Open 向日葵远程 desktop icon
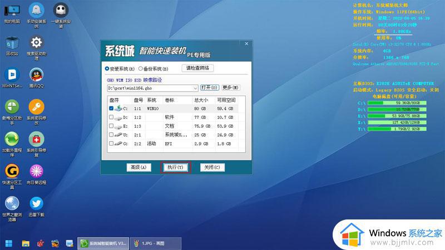 pyautogui.click(x=36, y=174)
